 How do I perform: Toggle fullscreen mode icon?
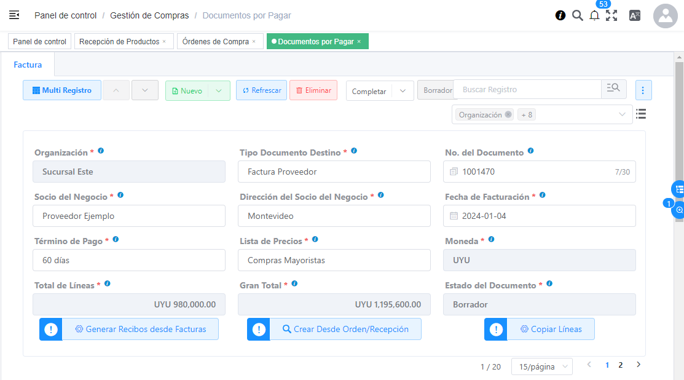click(x=611, y=16)
